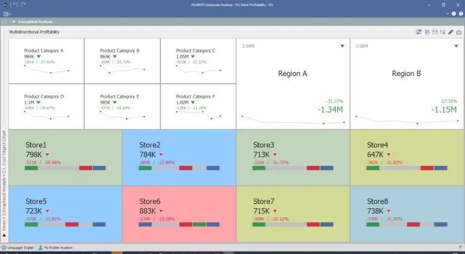Click My Profile in status bar
Screen dimensions: 465x254
click(x=58, y=247)
